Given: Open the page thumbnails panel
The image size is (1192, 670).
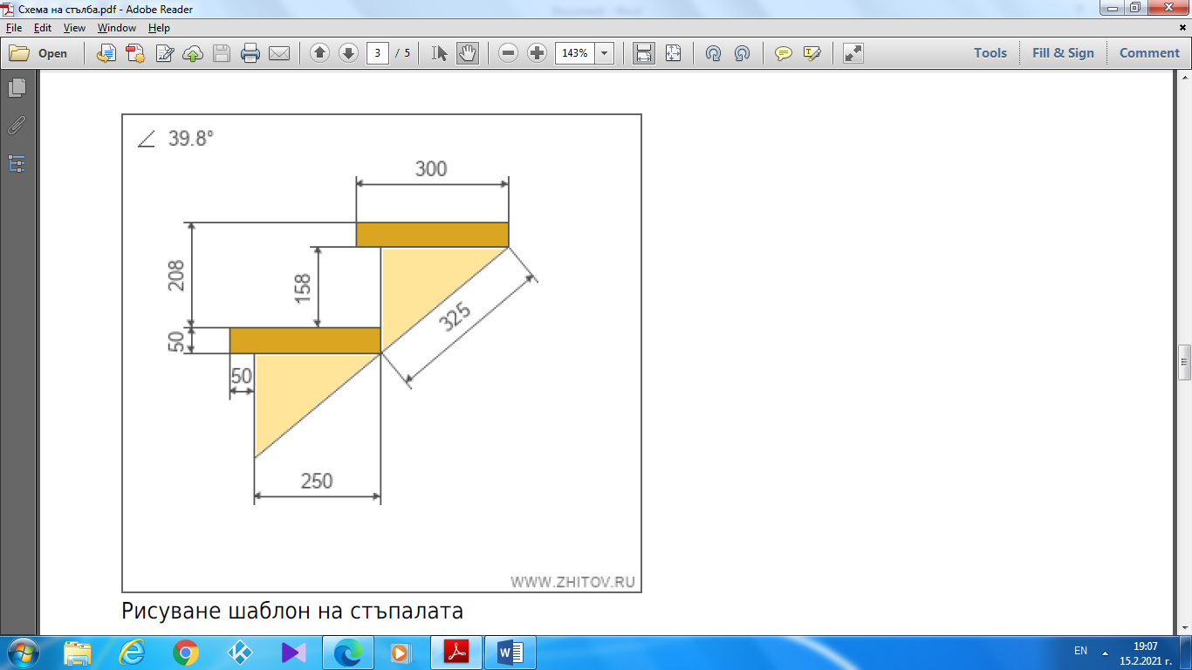Looking at the screenshot, I should pyautogui.click(x=17, y=88).
